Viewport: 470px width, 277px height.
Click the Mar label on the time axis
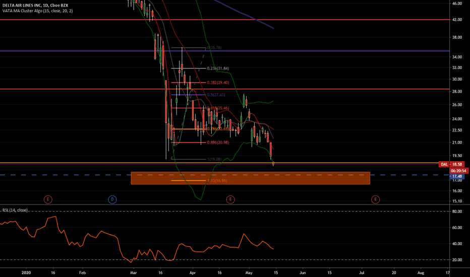pyautogui.click(x=134, y=273)
